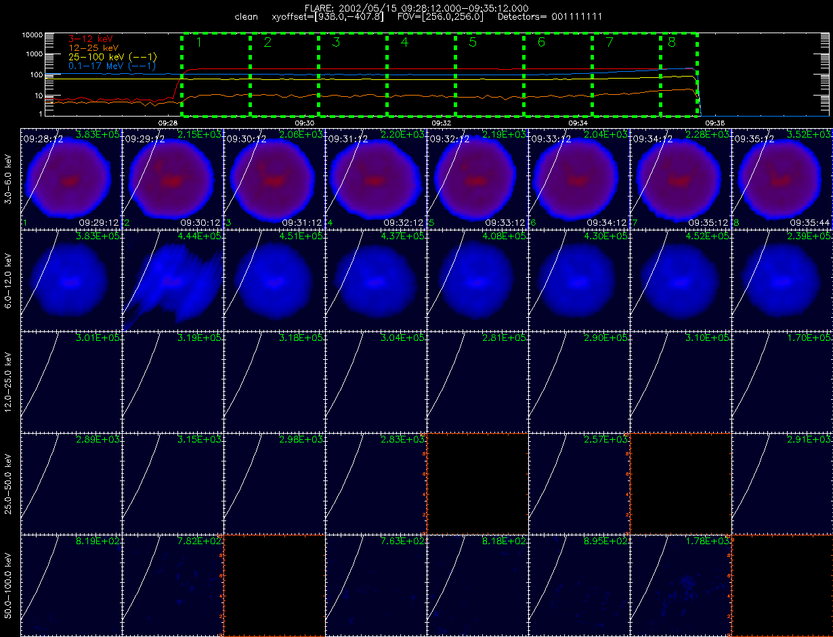Screen dimensions: 833x637
Task: Click the '6.0-12.0 keV' row label
Action: tap(7, 281)
